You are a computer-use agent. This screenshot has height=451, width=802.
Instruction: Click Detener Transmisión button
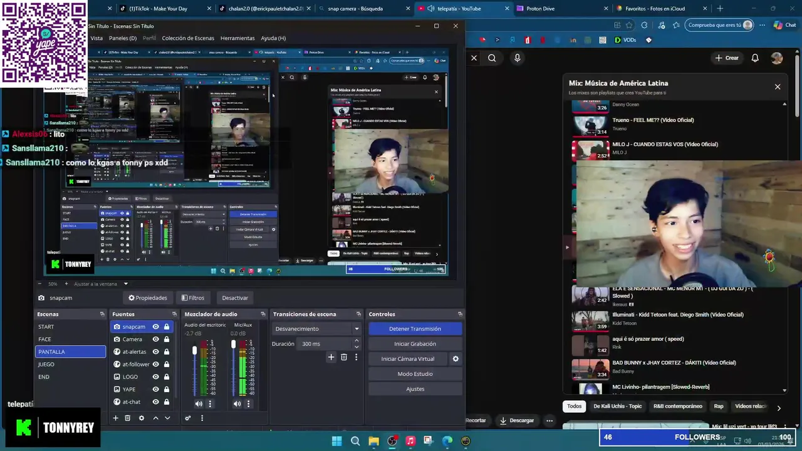click(415, 329)
